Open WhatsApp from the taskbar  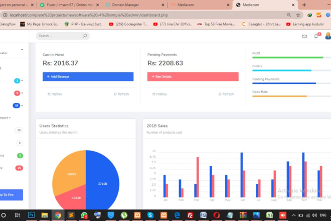click(84, 215)
